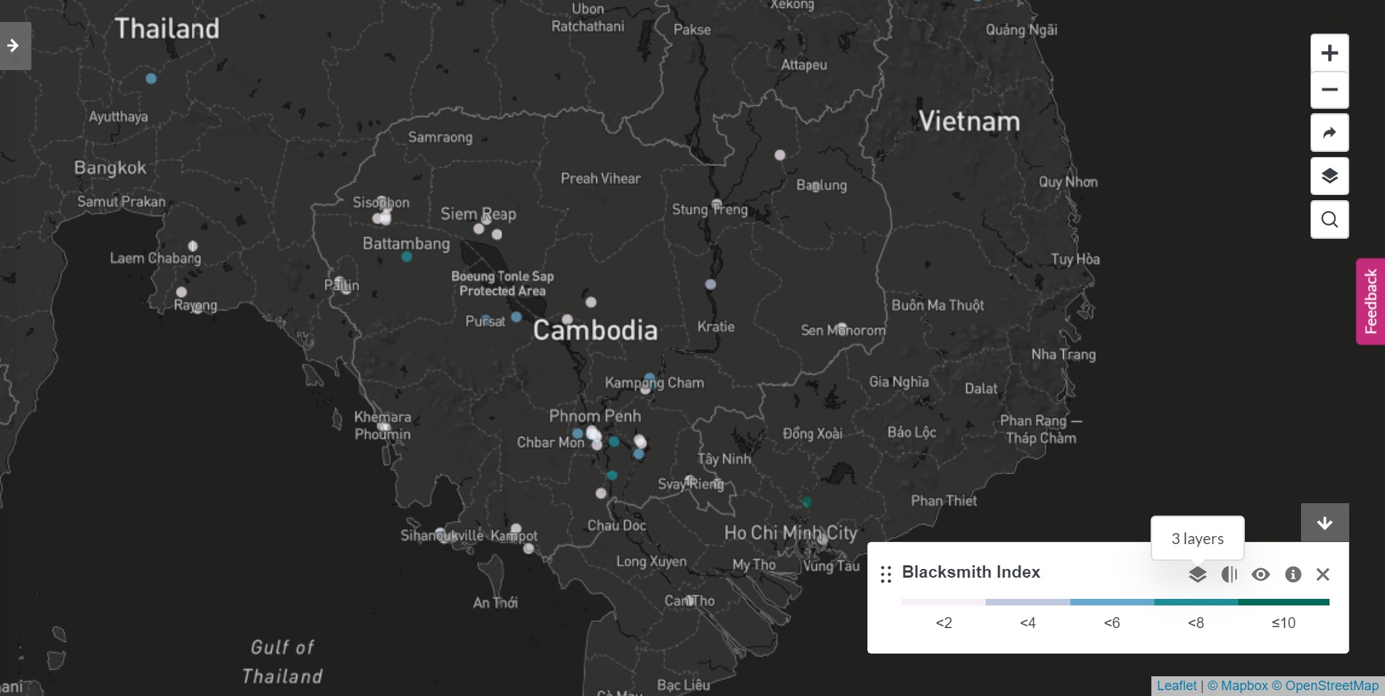Open the map layers control button

(x=1329, y=176)
